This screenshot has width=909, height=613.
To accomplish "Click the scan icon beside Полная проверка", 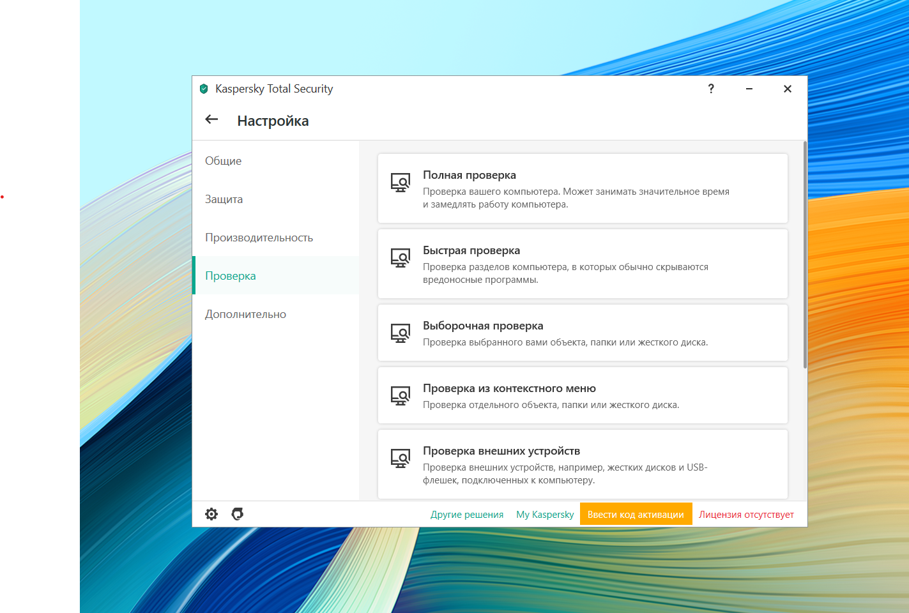I will click(401, 183).
